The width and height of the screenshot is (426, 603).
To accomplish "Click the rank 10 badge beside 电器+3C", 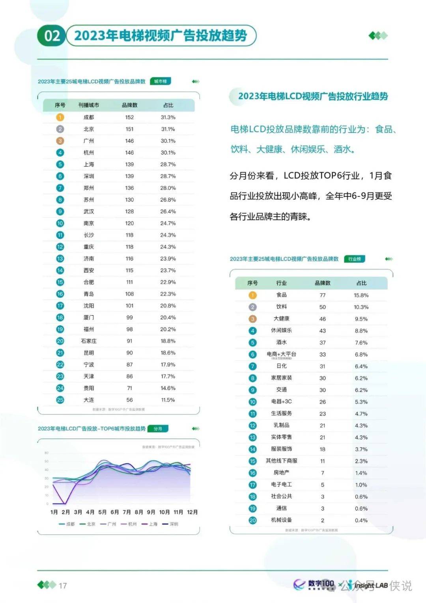I will (x=253, y=402).
